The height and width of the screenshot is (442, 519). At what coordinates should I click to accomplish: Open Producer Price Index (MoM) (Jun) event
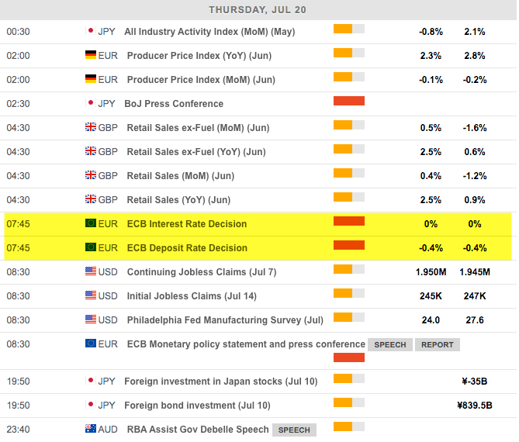[x=201, y=80]
